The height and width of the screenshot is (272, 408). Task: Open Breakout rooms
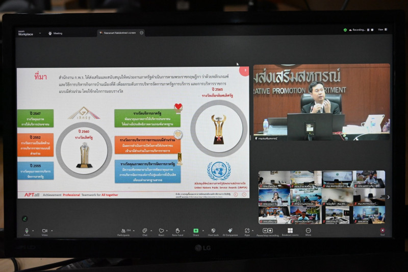[x=290, y=231]
